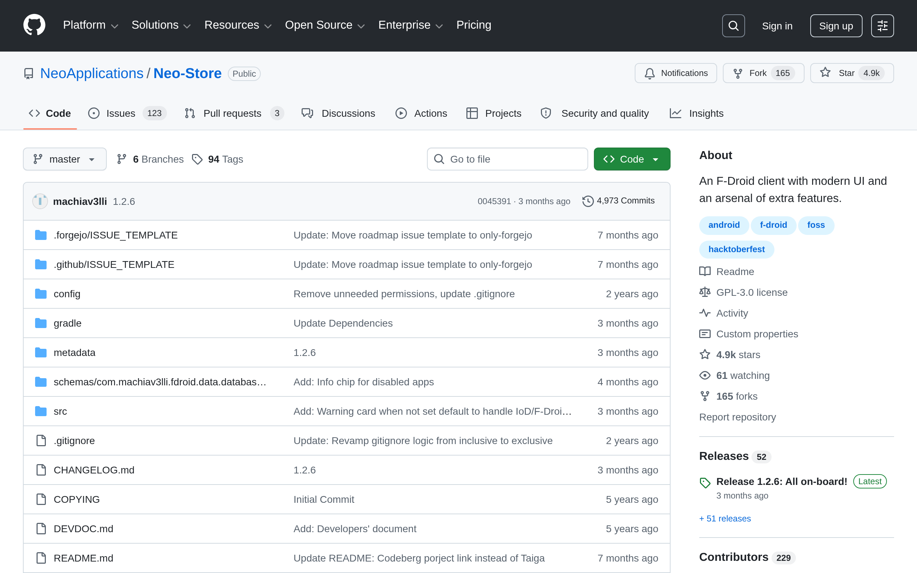The width and height of the screenshot is (917, 573).
Task: Click the config folder icon
Action: click(41, 294)
